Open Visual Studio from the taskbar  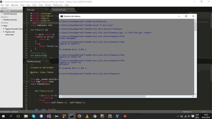point(49,116)
